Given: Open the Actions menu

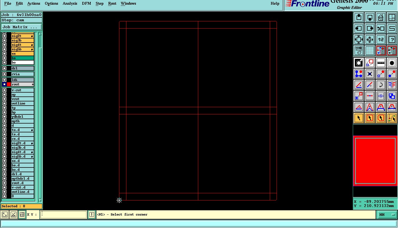Looking at the screenshot, I should (x=34, y=3).
